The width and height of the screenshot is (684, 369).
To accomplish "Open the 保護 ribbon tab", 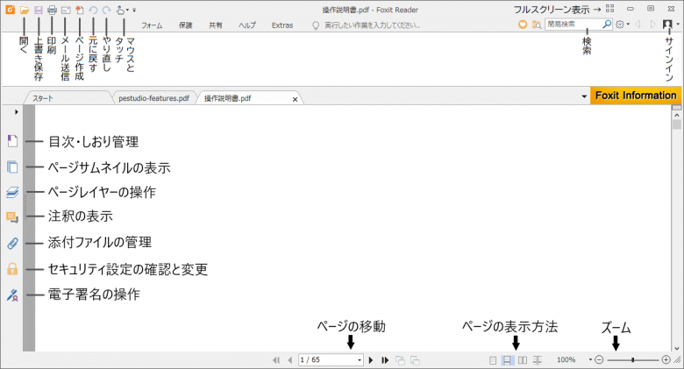I will (185, 25).
